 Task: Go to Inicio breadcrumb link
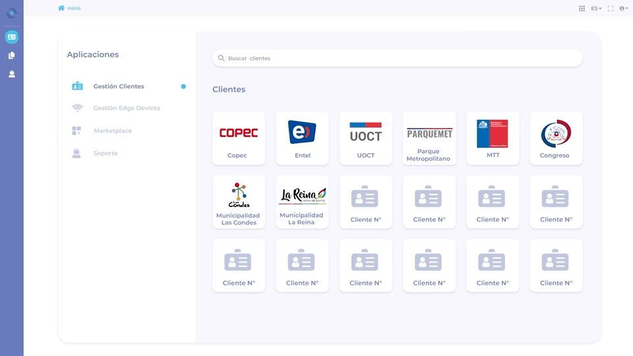74,8
